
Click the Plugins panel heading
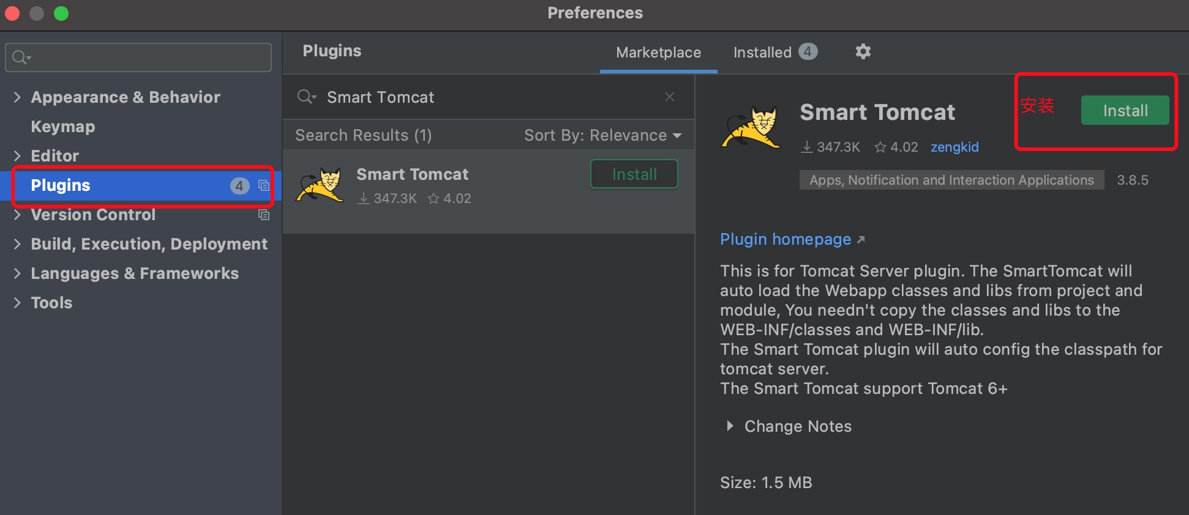(332, 51)
